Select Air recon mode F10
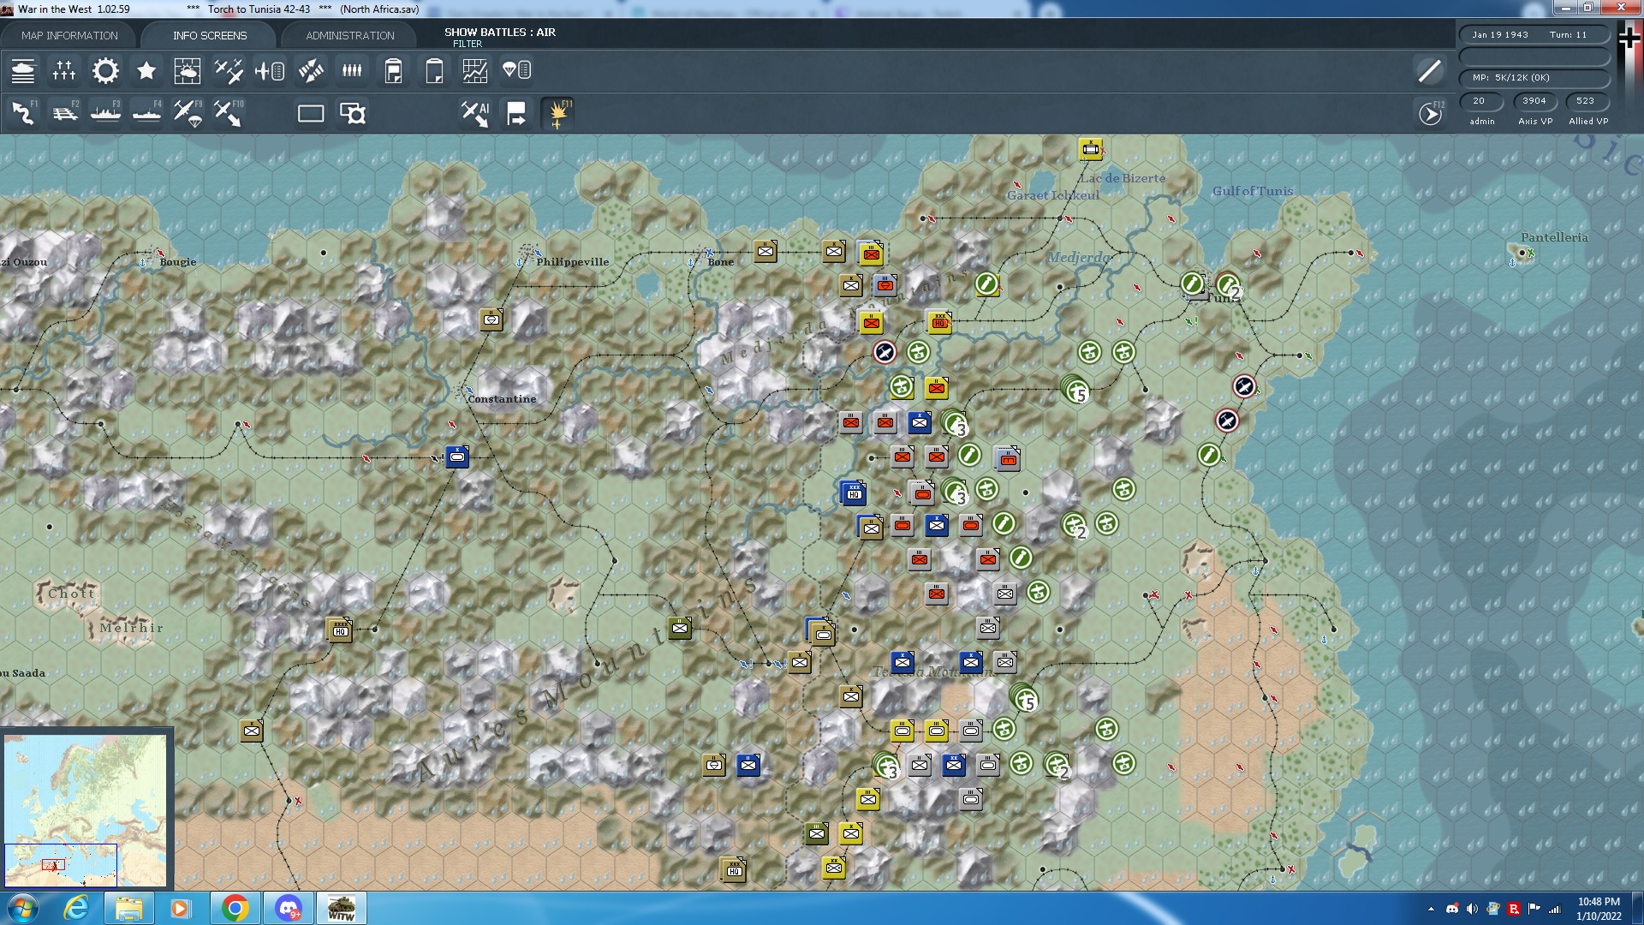 point(229,113)
